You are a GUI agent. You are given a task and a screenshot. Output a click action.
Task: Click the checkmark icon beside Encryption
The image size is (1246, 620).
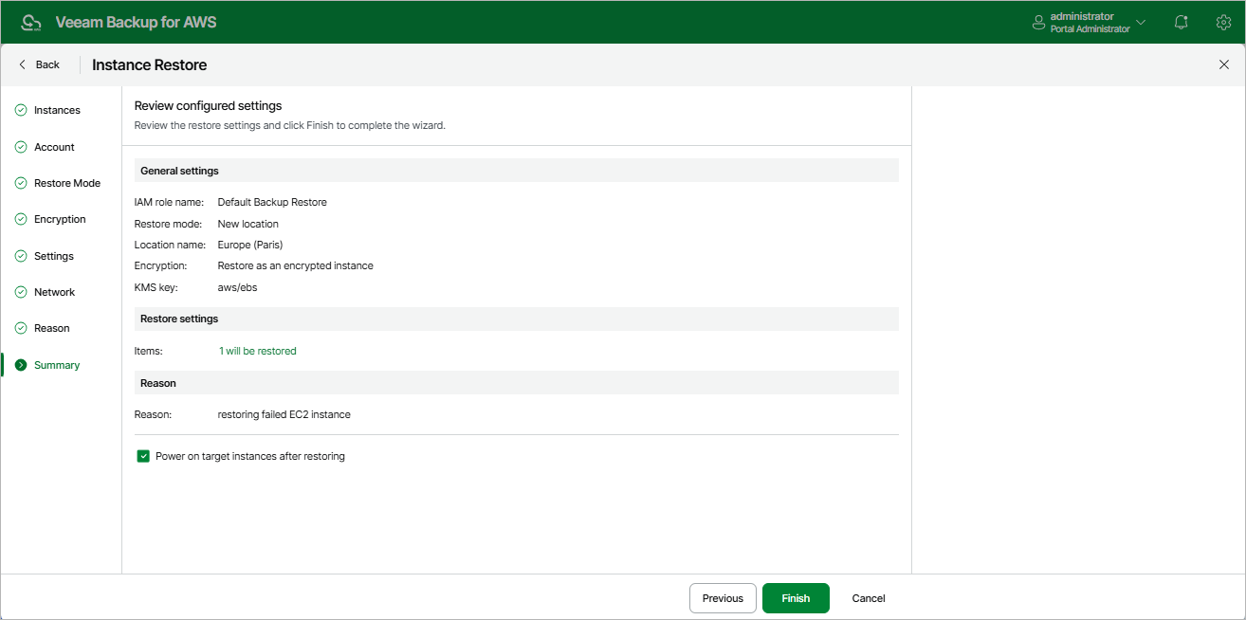click(x=21, y=219)
